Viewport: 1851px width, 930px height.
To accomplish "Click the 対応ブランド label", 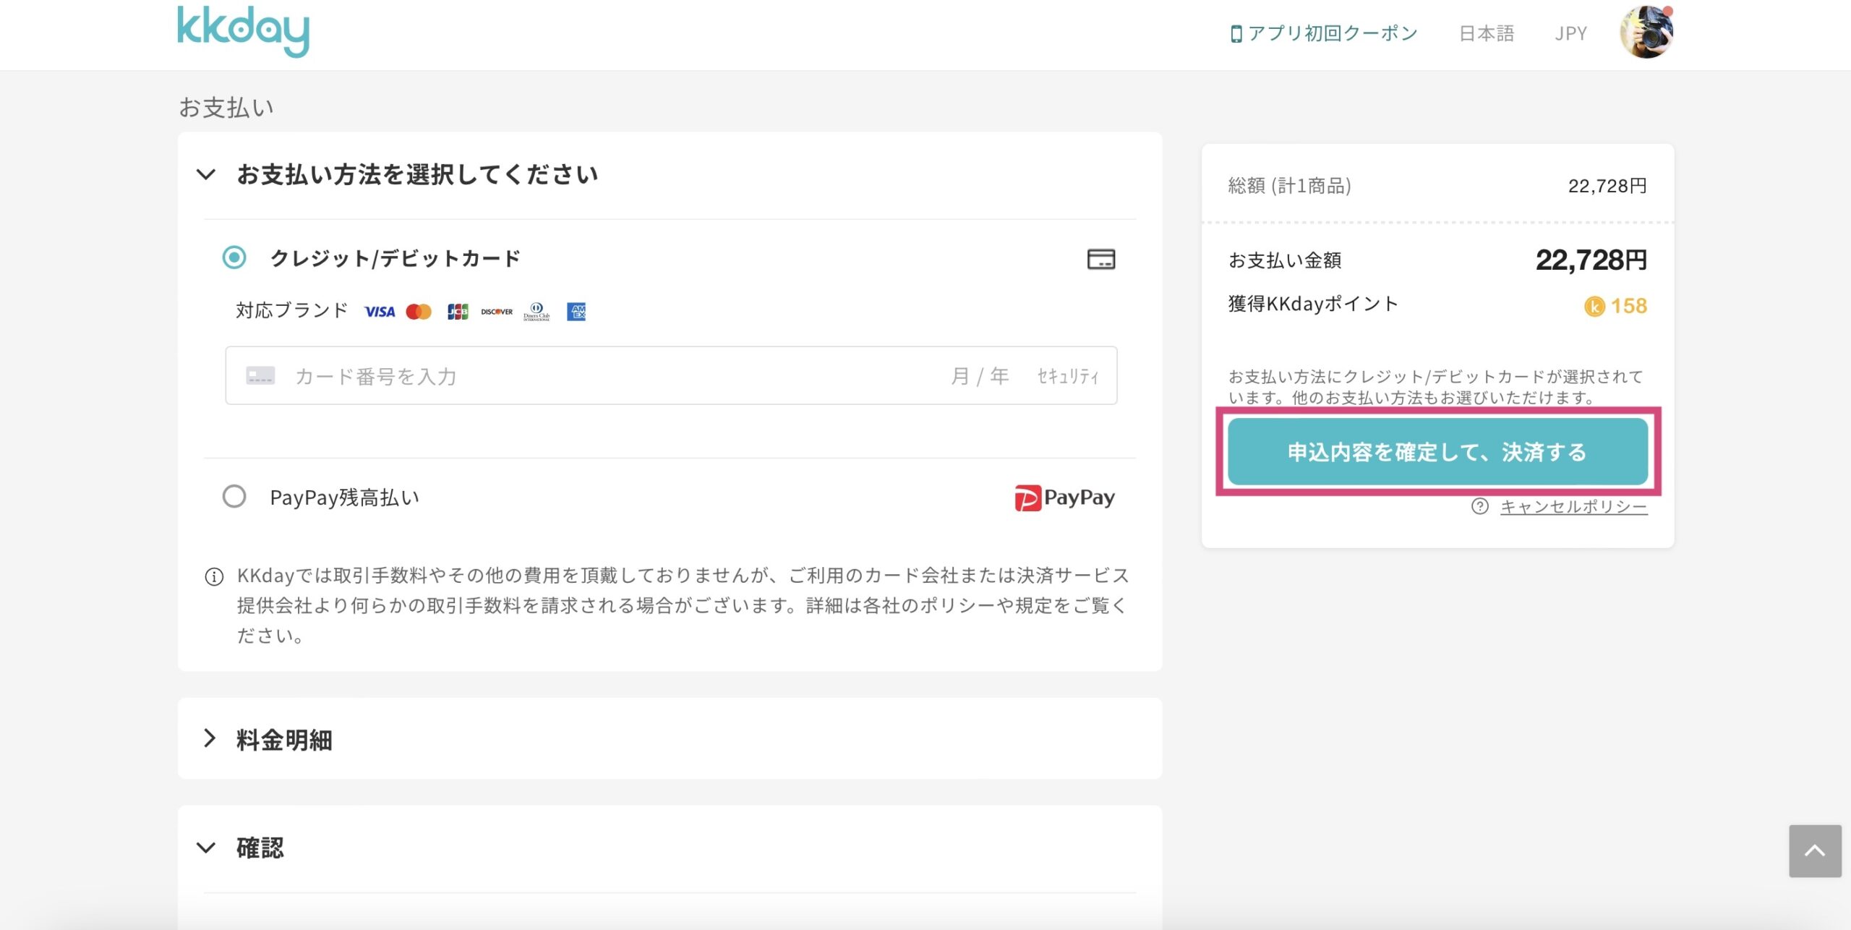I will (x=292, y=310).
